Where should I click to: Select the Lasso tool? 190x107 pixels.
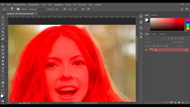pos(3,24)
